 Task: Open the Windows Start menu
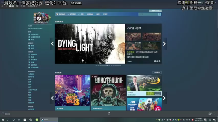pyautogui.click(x=3, y=120)
